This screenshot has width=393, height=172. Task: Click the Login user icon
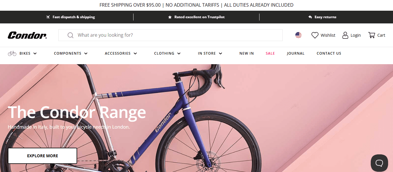[x=345, y=35]
